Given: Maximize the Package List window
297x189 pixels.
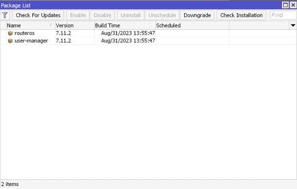Looking at the screenshot, I should pos(285,5).
